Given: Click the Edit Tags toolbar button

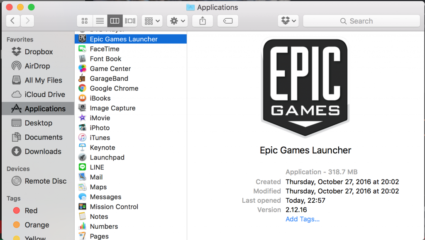Looking at the screenshot, I should pyautogui.click(x=228, y=21).
